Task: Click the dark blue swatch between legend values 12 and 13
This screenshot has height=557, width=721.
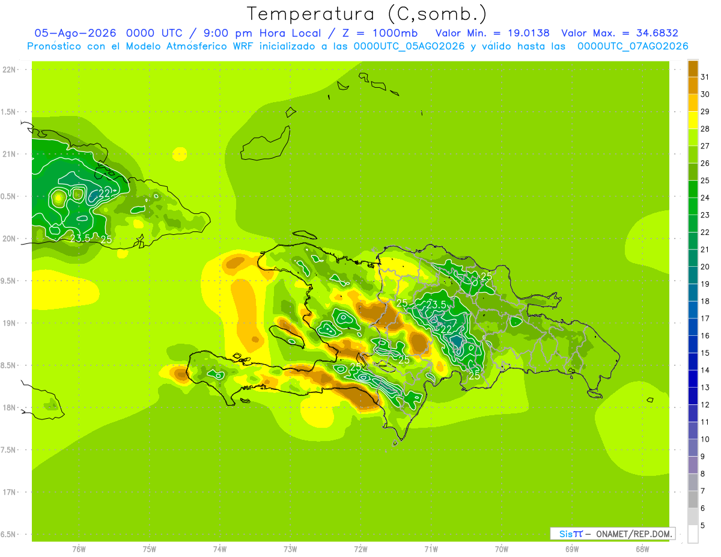Action: pos(693,395)
